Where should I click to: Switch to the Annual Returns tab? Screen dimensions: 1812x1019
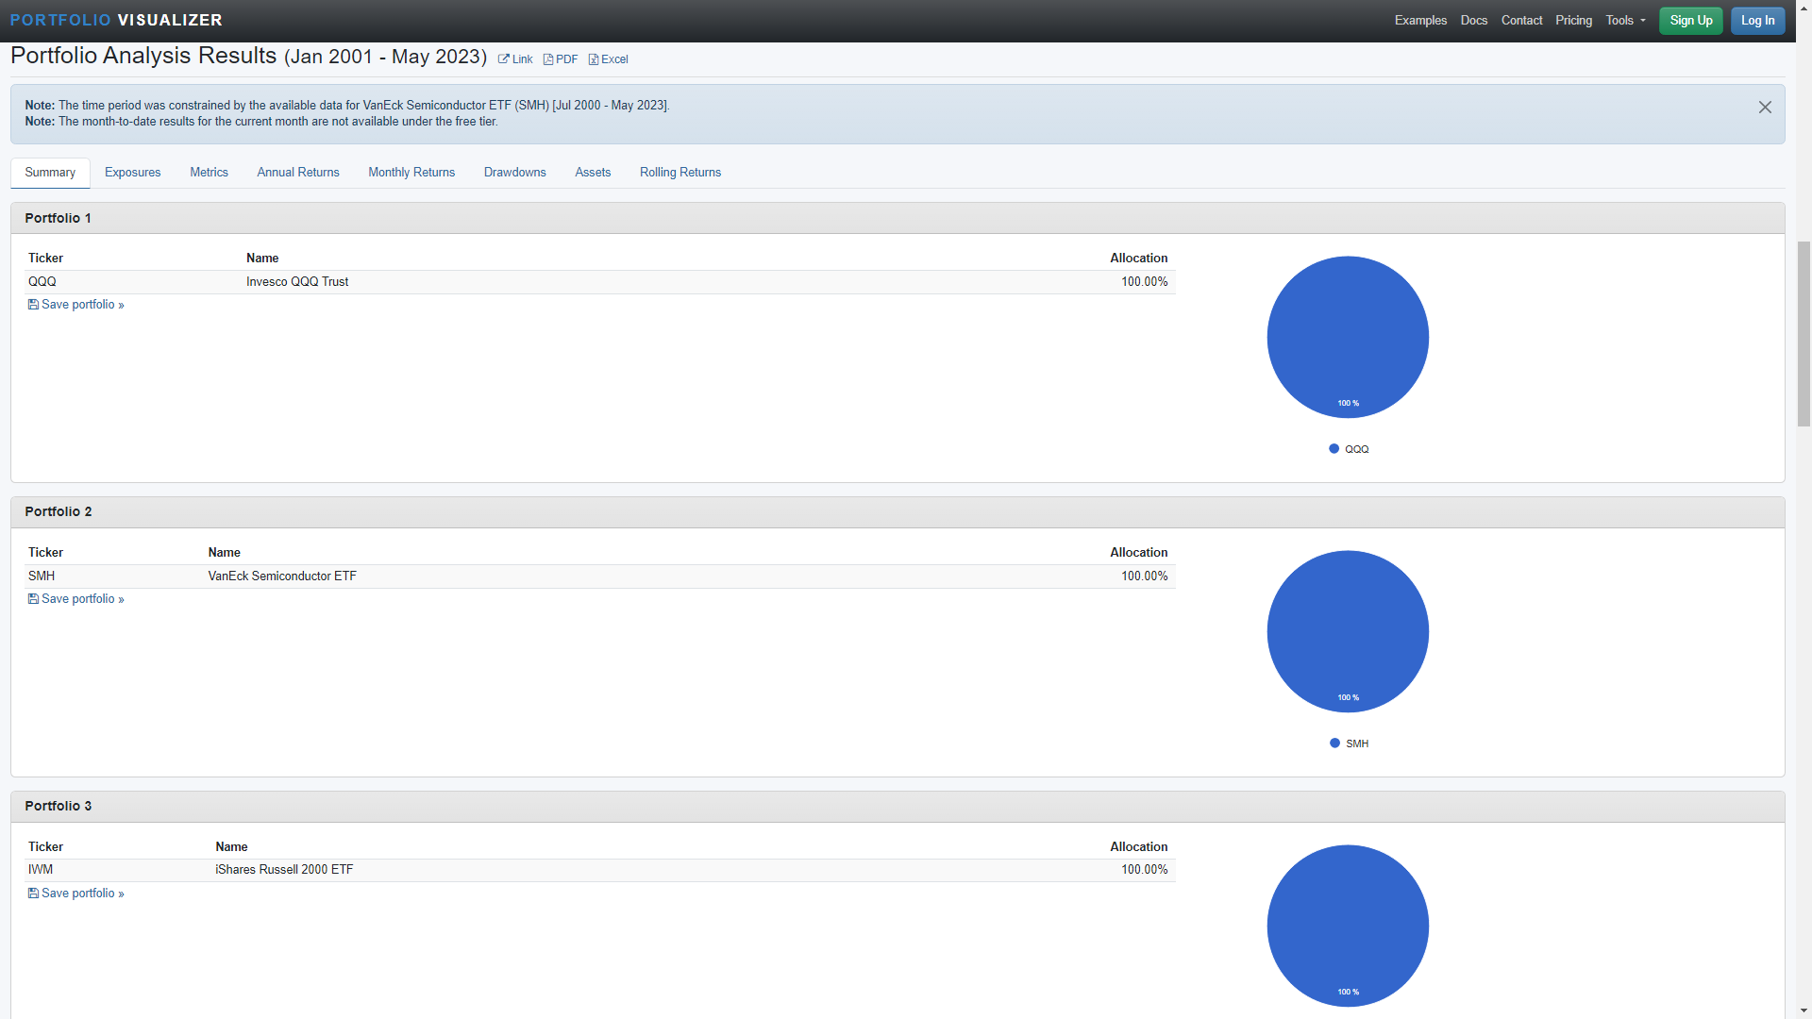click(x=298, y=173)
